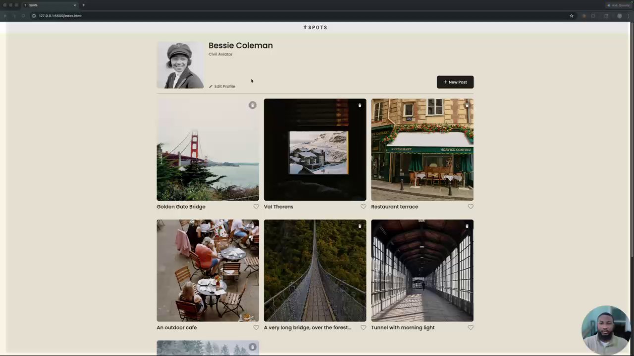634x356 pixels.
Task: Trash the long bridge over forest card
Action: pyautogui.click(x=360, y=226)
